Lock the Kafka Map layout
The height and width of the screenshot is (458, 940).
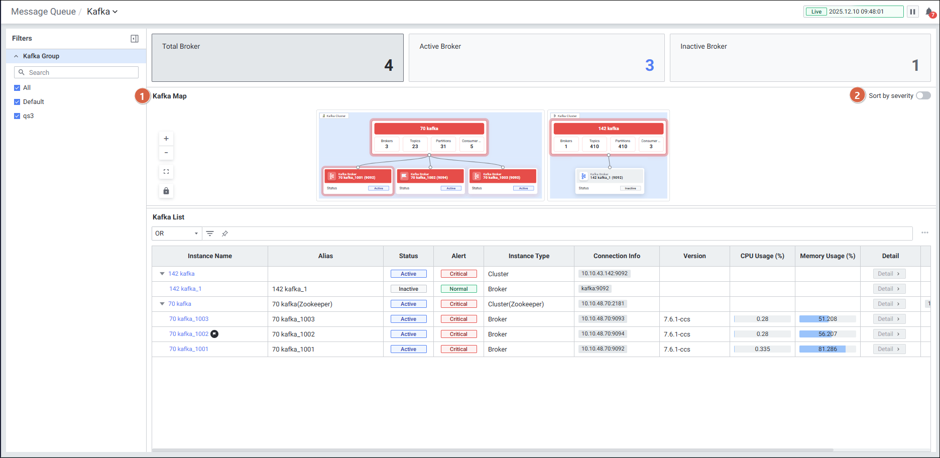[x=166, y=191]
